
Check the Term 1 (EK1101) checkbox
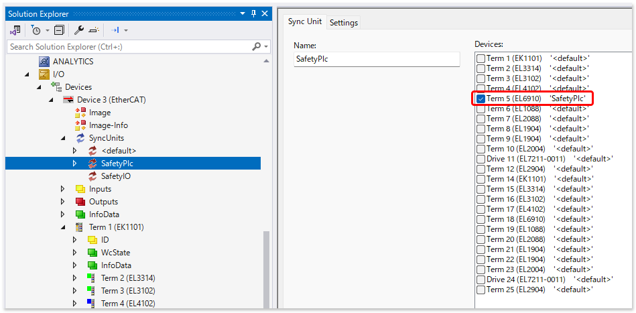481,58
